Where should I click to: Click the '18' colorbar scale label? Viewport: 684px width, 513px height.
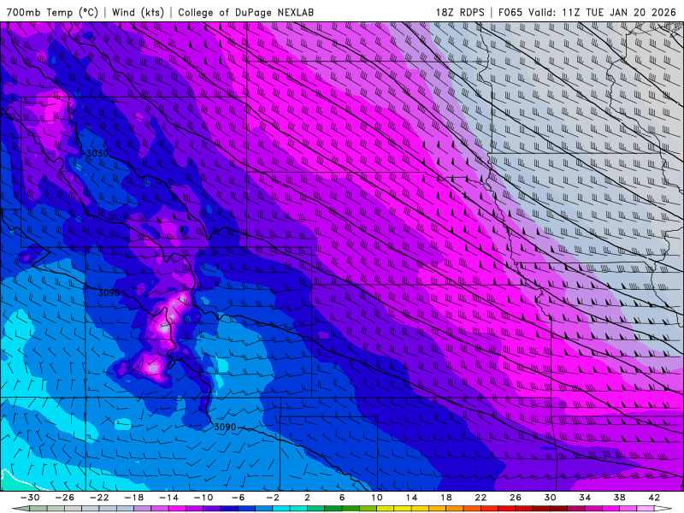(x=445, y=498)
